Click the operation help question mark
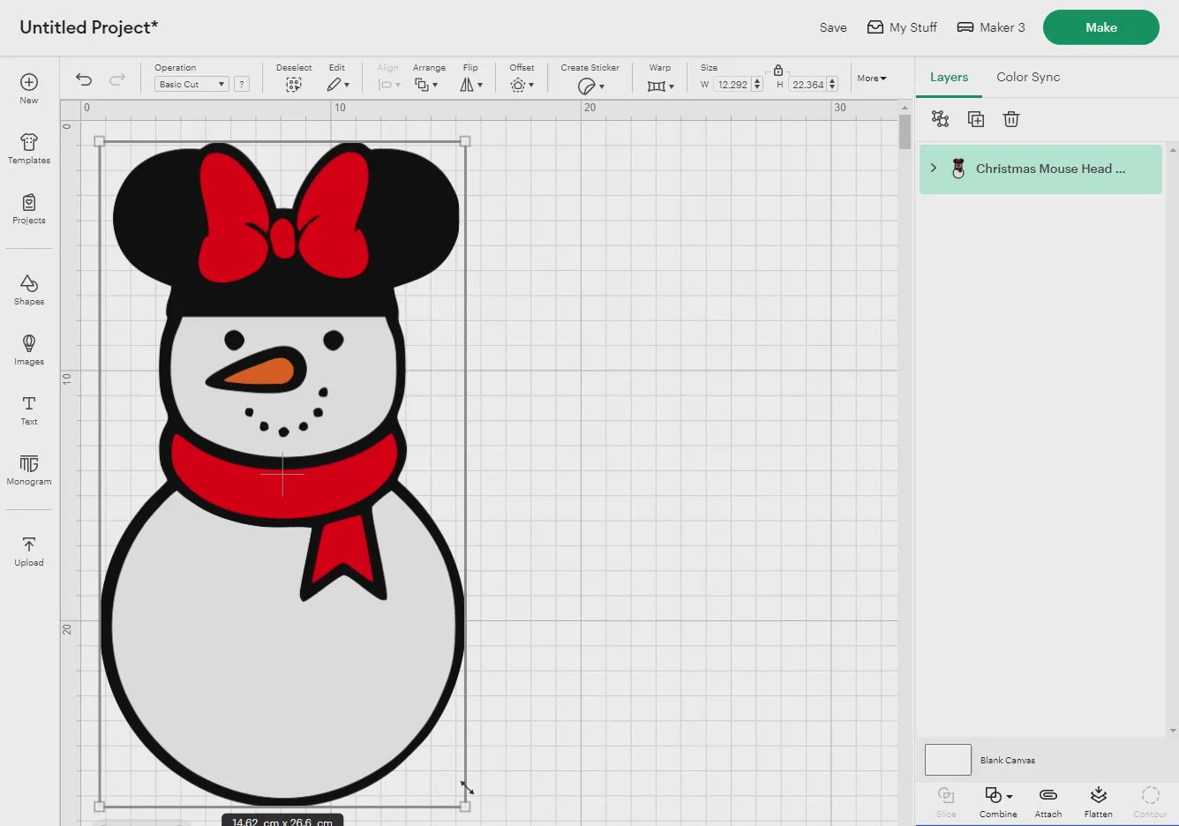 tap(242, 84)
